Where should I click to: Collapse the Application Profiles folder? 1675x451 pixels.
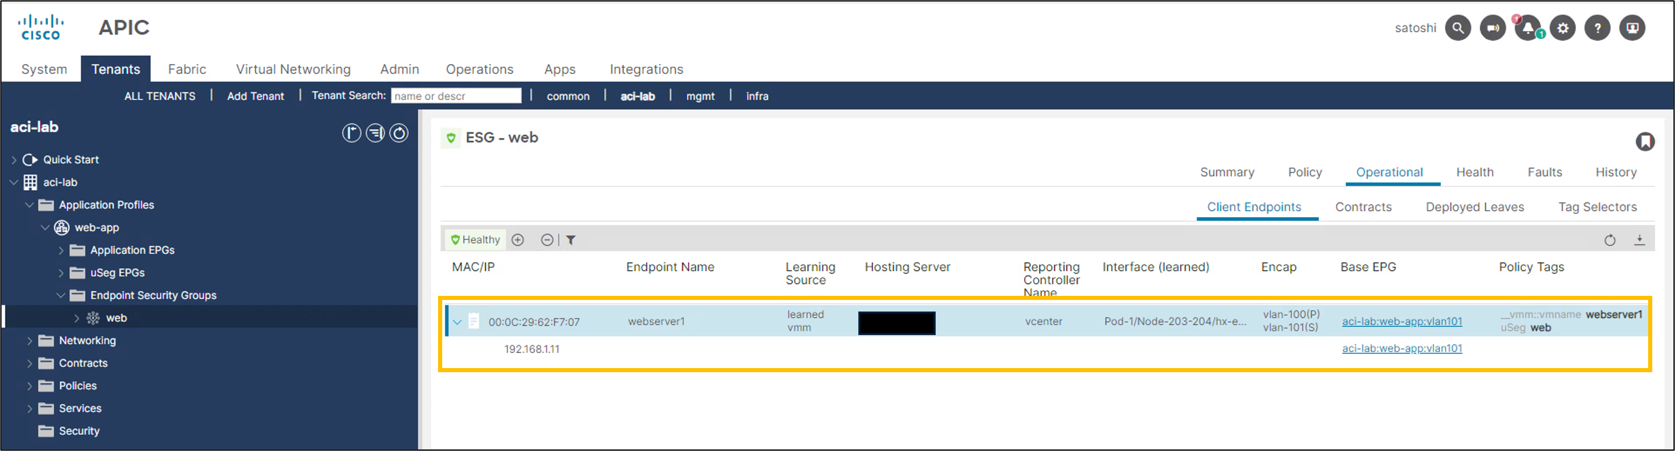29,205
